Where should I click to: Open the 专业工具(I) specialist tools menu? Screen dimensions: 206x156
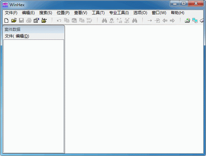[119, 13]
